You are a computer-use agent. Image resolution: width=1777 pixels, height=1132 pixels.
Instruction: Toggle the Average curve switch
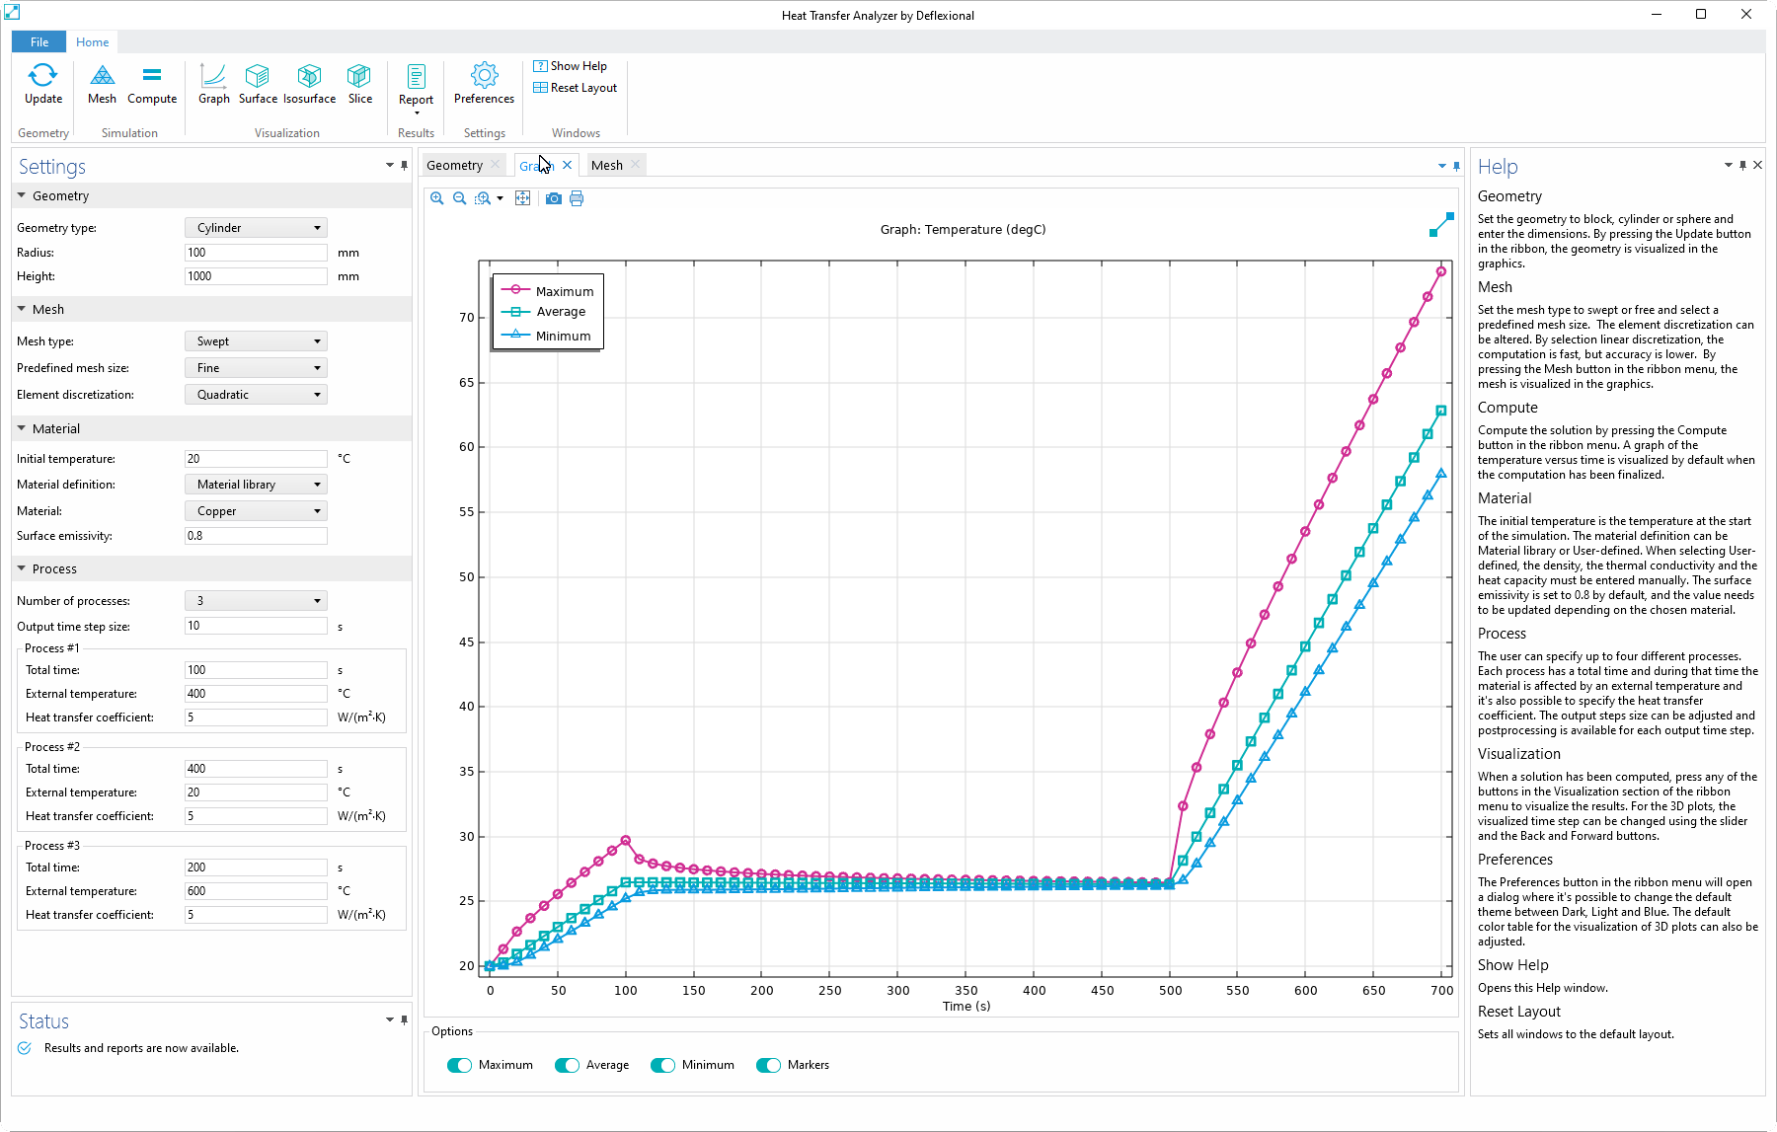tap(567, 1065)
